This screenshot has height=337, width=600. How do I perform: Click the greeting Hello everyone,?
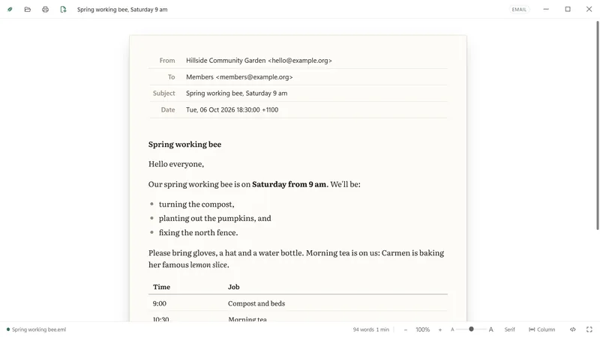176,164
